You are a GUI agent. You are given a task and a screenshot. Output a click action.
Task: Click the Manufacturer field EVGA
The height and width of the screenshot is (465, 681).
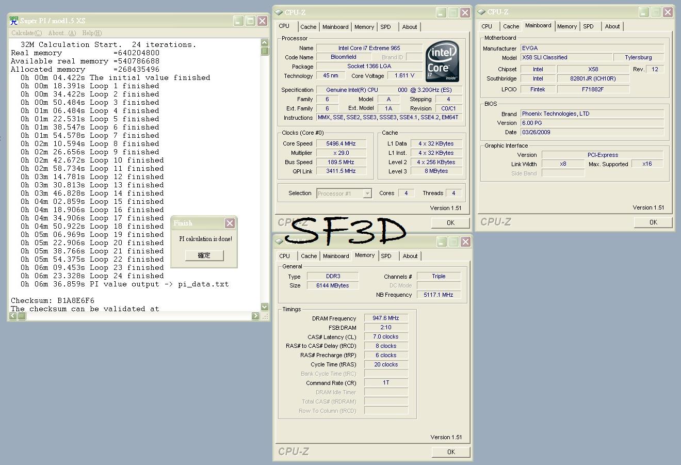click(x=592, y=48)
